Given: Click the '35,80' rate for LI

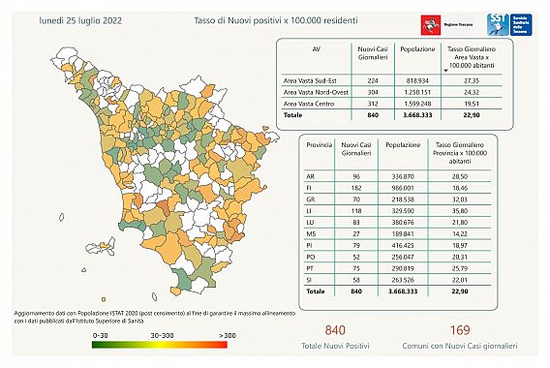Looking at the screenshot, I should coord(460,211).
